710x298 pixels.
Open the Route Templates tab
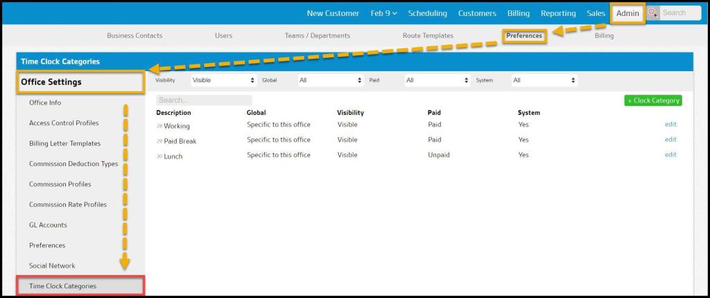coord(428,36)
